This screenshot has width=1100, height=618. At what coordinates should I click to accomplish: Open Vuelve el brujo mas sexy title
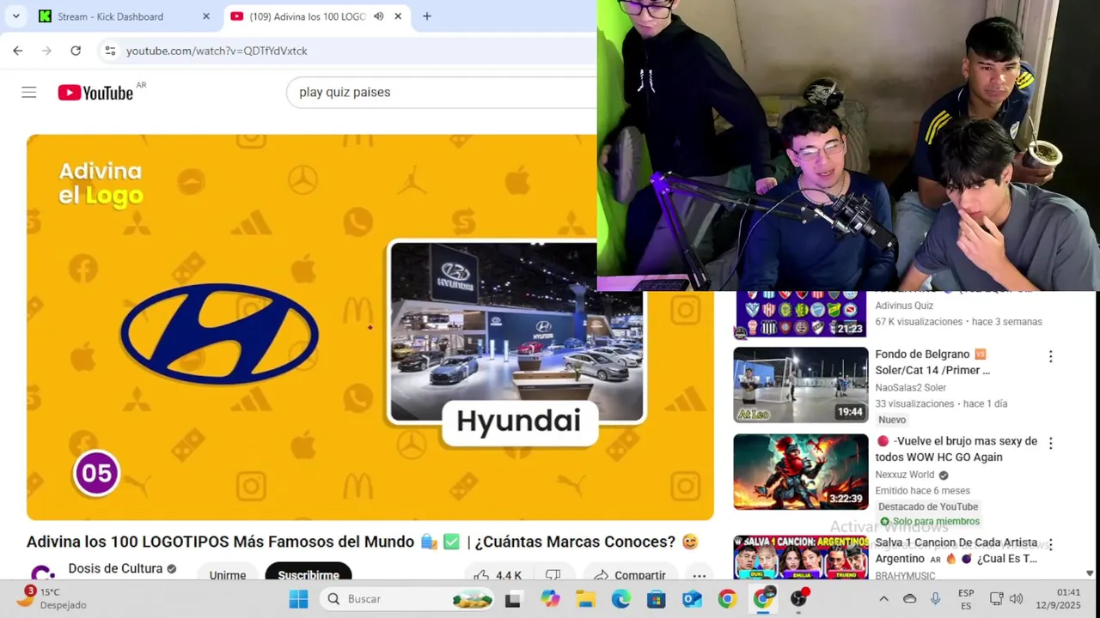pyautogui.click(x=956, y=449)
